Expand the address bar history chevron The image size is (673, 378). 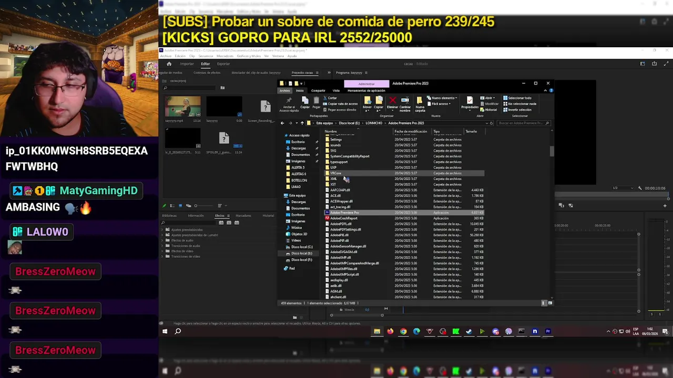pyautogui.click(x=486, y=123)
